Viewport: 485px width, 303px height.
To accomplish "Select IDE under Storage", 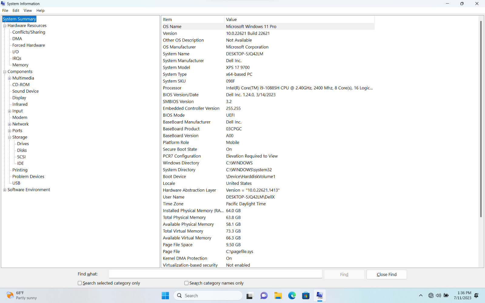I will click(21, 164).
